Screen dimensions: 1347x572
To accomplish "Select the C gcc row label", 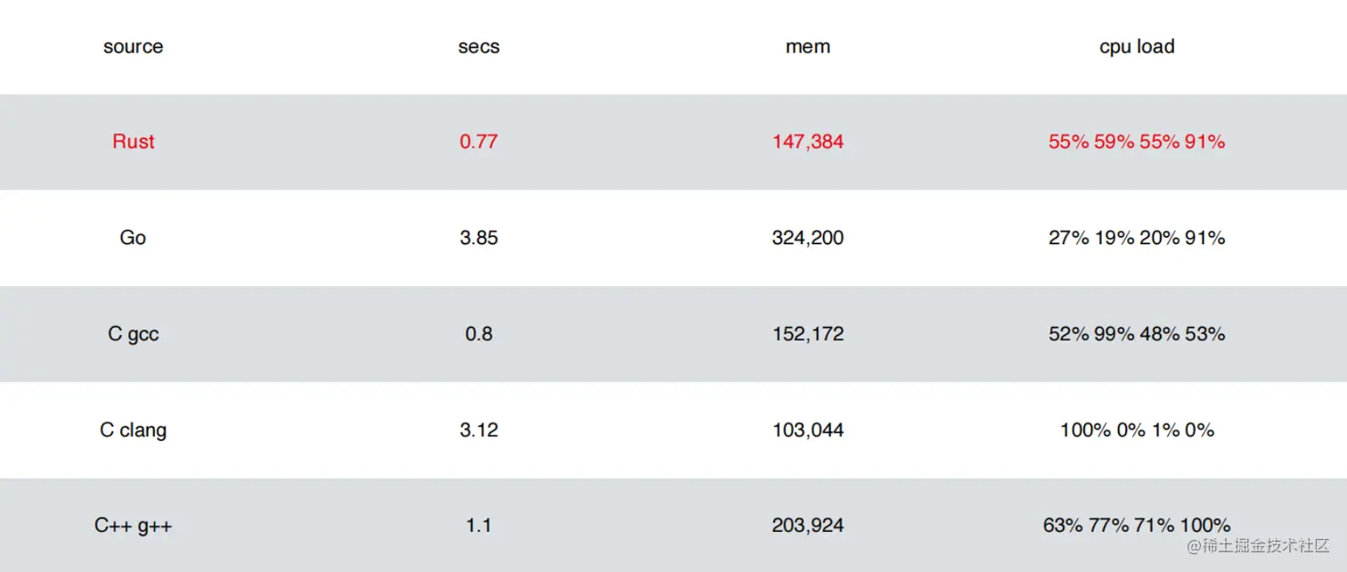I will (x=133, y=334).
